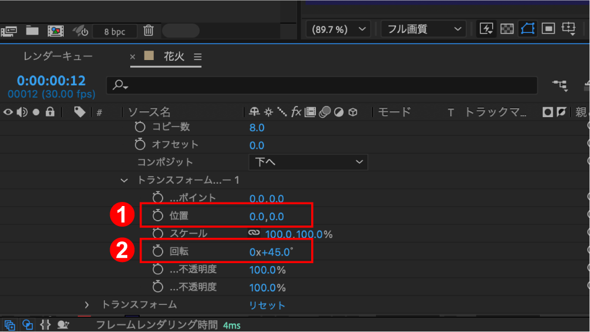Open the 花火 panel menu
The width and height of the screenshot is (590, 332).
pos(198,57)
